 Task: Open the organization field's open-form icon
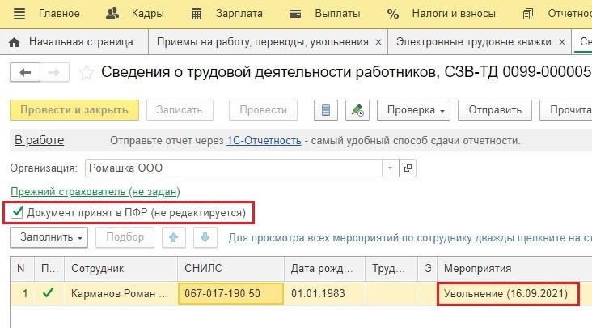click(x=408, y=168)
